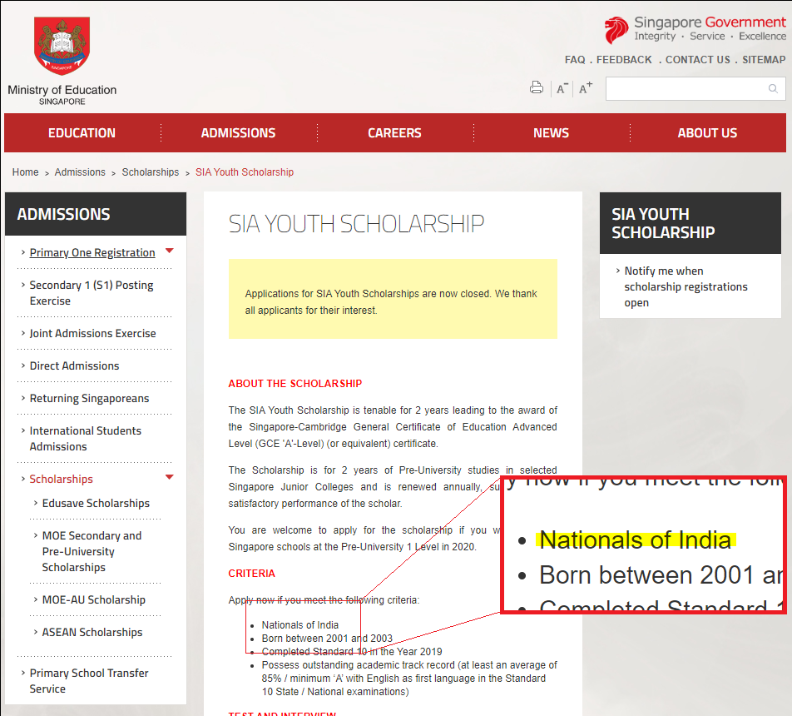Go to Home in breadcrumb
Viewport: 792px width, 716px height.
(x=25, y=172)
